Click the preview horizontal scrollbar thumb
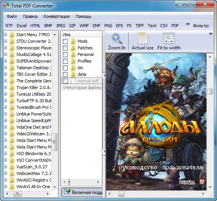Image resolution: width=217 pixels, height=201 pixels. pos(121,194)
